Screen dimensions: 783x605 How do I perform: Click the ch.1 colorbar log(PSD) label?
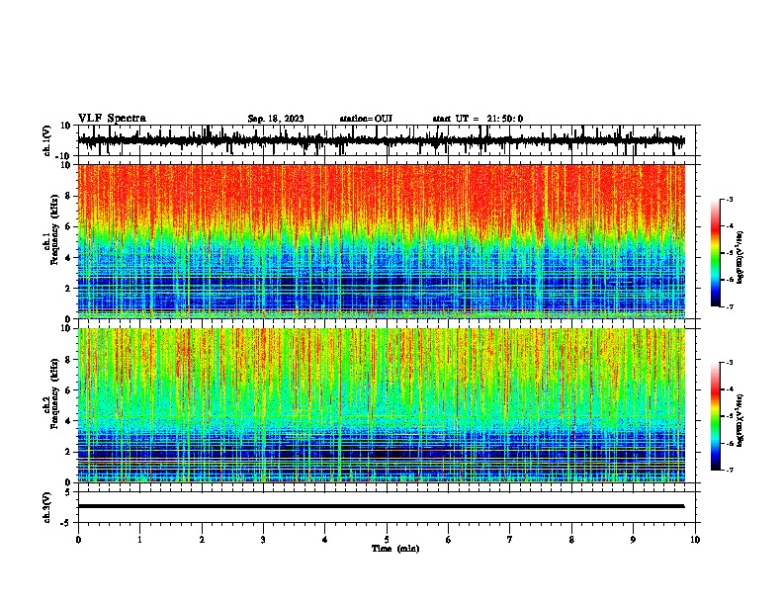[739, 257]
